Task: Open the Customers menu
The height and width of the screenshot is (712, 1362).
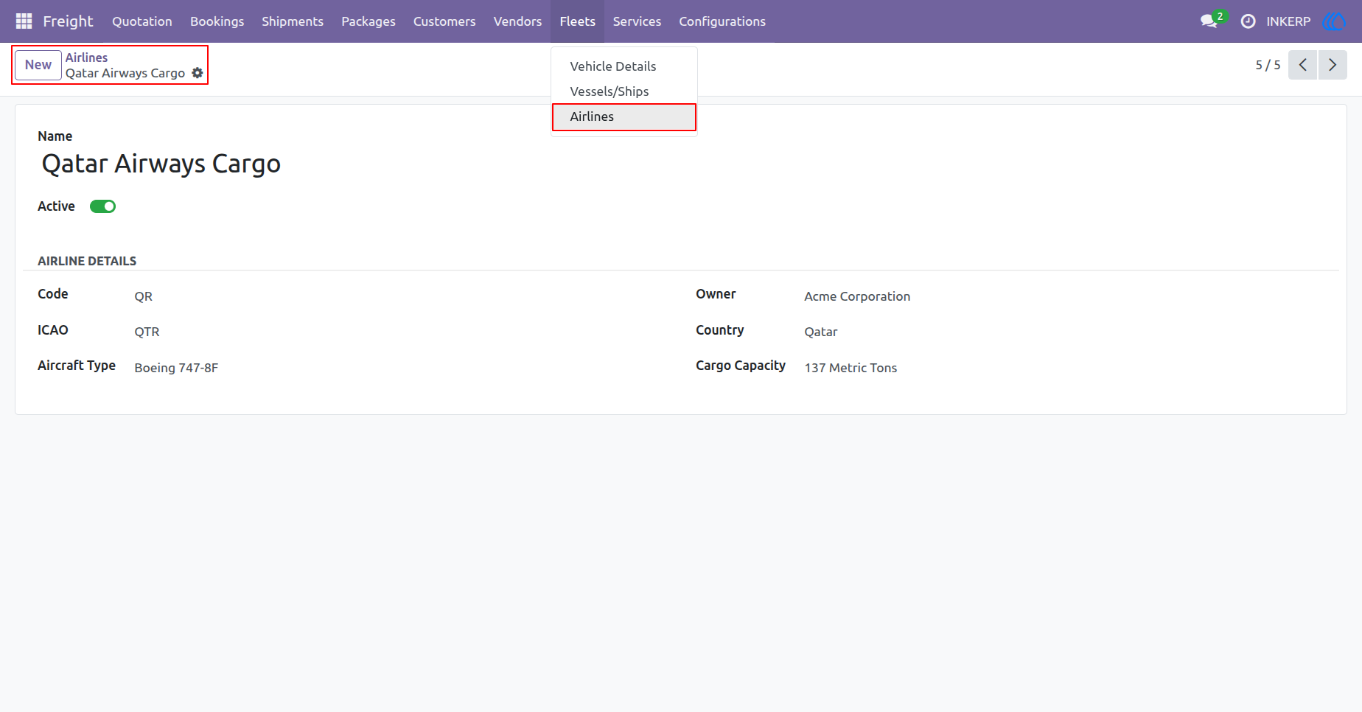Action: pyautogui.click(x=444, y=21)
